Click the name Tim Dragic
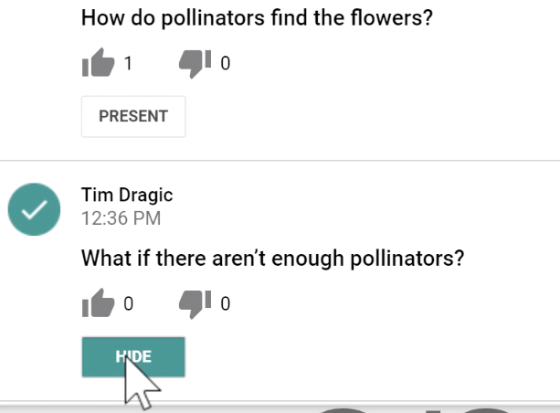Viewport: 560px width, 413px height. click(127, 196)
